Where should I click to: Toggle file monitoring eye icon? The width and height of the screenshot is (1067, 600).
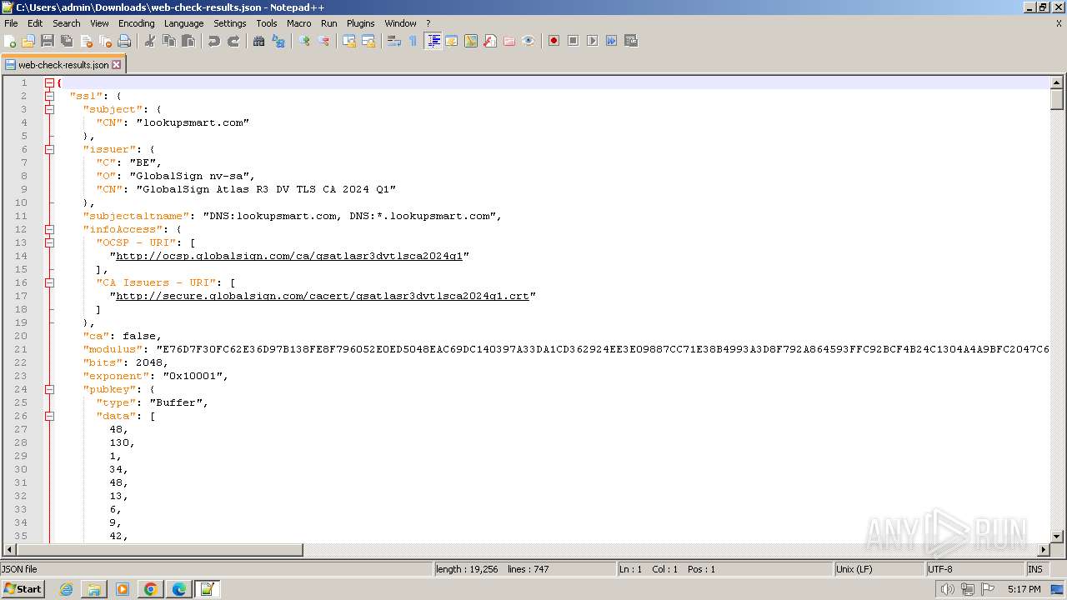click(x=528, y=41)
